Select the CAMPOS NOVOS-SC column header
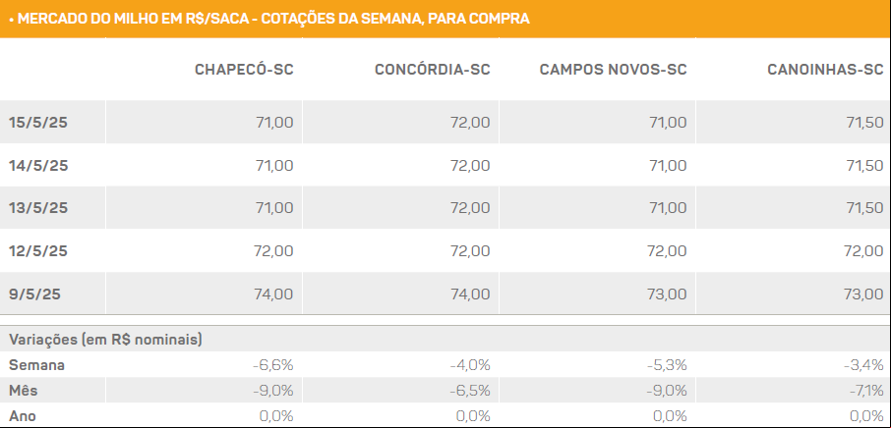Screen dimensions: 891x428 tap(613, 69)
